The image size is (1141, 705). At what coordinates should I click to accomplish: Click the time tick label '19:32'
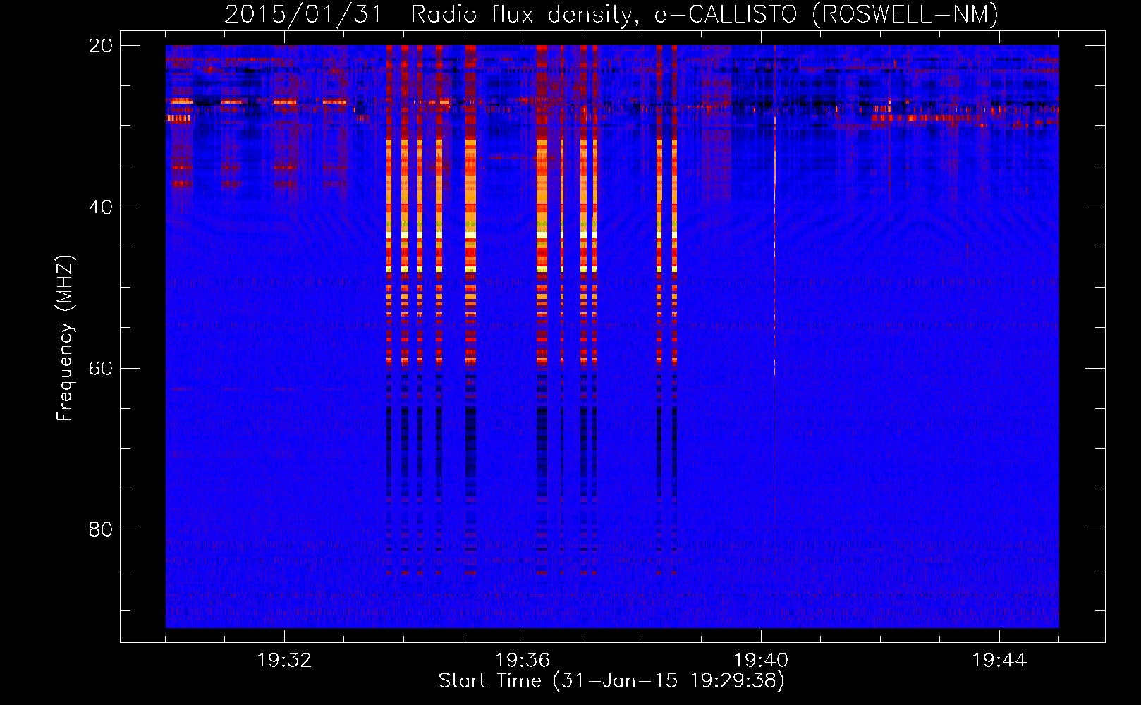(284, 661)
